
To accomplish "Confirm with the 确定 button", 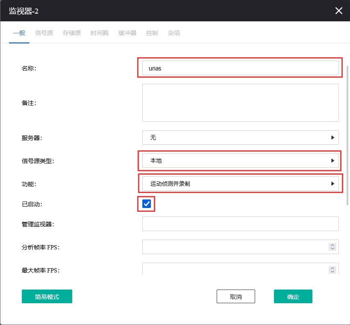I will pos(293,296).
